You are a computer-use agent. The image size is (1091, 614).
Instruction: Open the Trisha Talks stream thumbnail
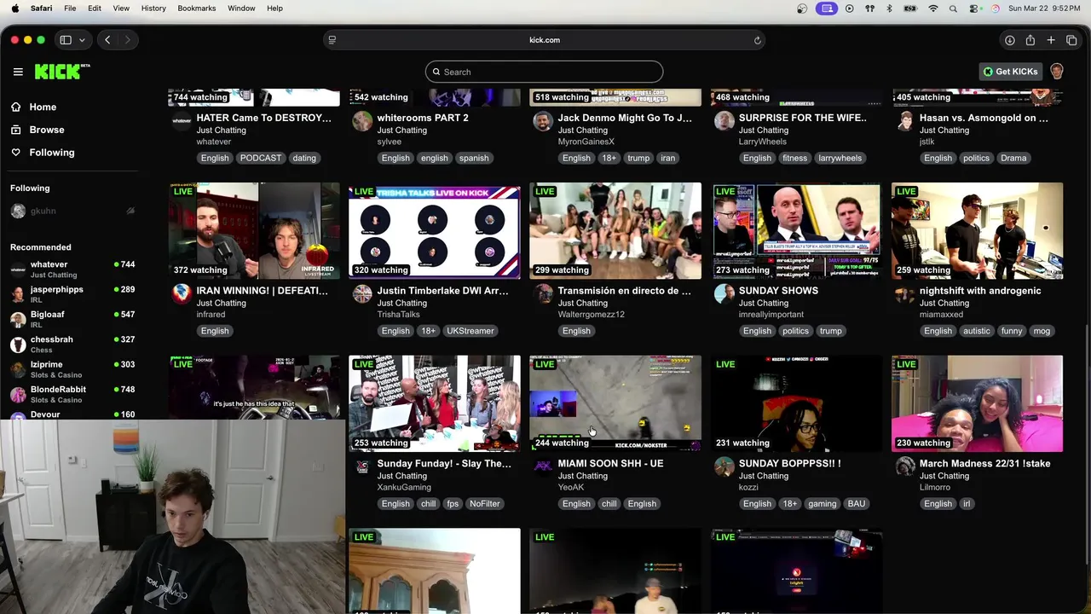coord(435,231)
